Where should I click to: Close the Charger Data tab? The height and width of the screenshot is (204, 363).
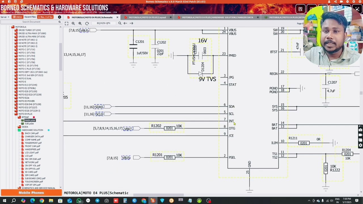pos(258,17)
